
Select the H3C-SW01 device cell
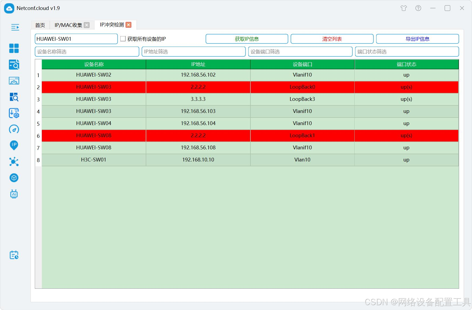coord(94,160)
